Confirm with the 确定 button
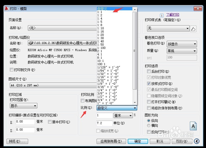This screenshot has height=148, width=206. (138, 141)
